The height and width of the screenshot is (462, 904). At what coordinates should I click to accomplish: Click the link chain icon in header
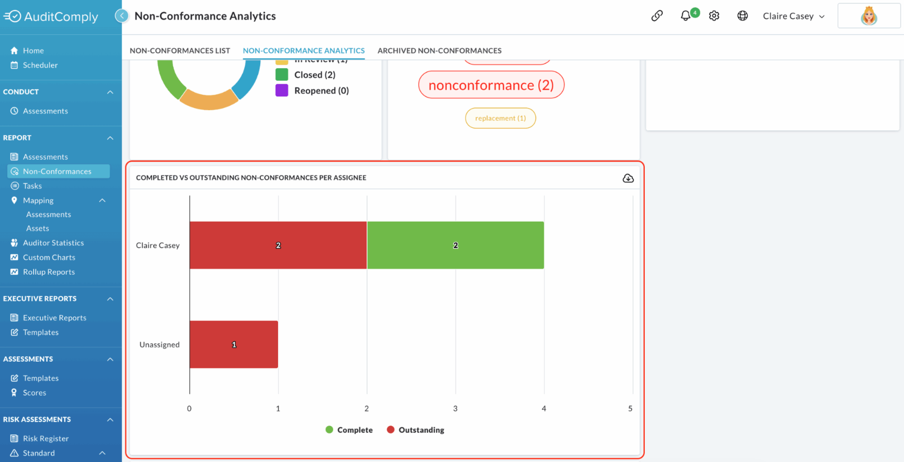[657, 16]
